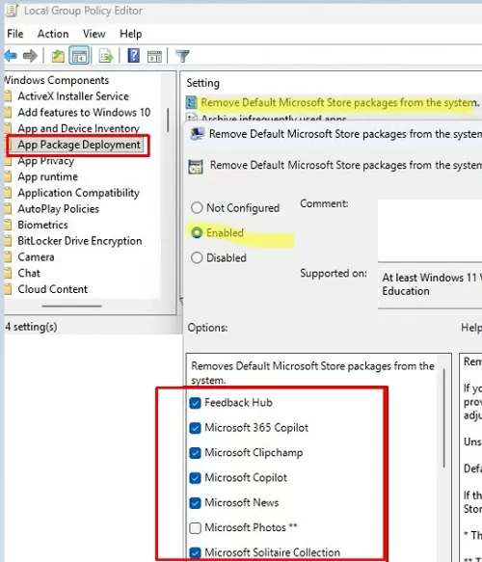Image resolution: width=482 pixels, height=562 pixels.
Task: Uncheck the Microsoft News checkbox
Action: (x=195, y=503)
